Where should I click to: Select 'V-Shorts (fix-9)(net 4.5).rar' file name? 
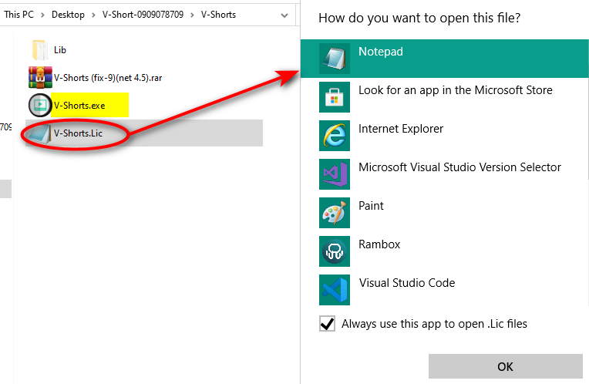[x=108, y=78]
